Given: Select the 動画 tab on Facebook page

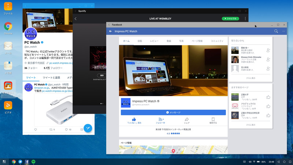Looking at the screenshot, I should (169, 41).
